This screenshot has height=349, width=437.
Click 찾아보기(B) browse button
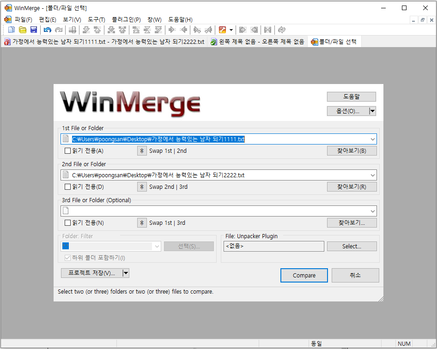352,151
